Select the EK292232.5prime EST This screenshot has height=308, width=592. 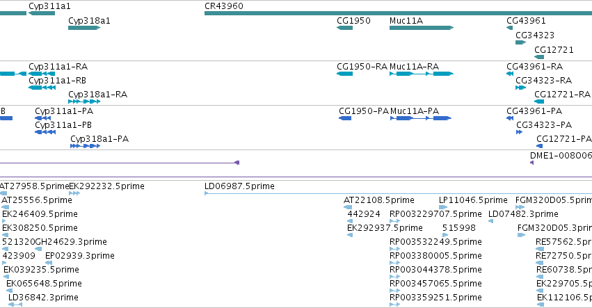74,193
